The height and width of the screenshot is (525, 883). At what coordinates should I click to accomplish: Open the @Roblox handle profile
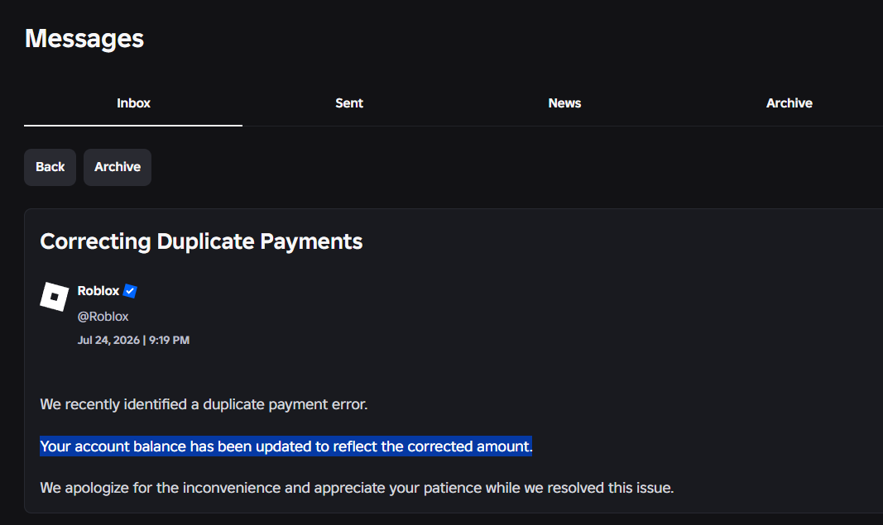coord(103,317)
